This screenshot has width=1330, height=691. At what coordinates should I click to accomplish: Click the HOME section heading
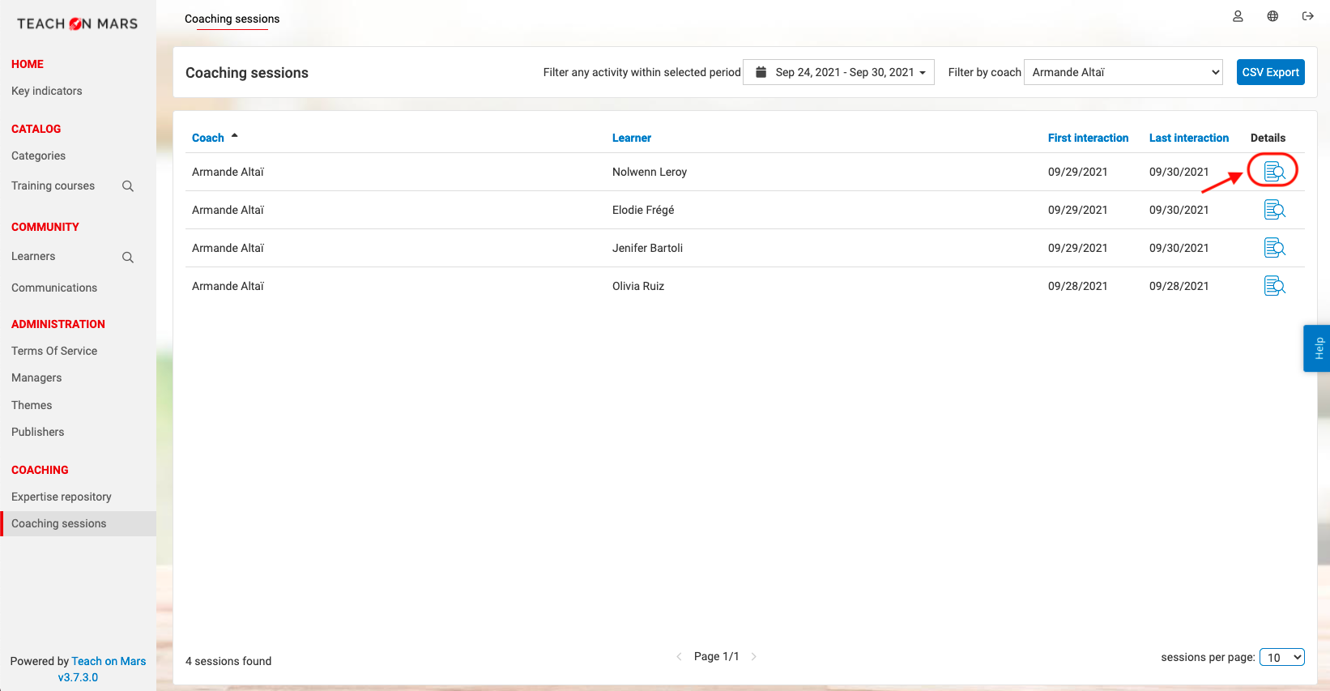tap(28, 64)
